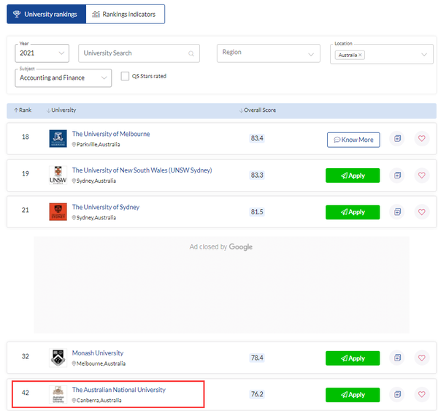Favorite The University of Melbourne heart
438x411 pixels.
click(421, 138)
